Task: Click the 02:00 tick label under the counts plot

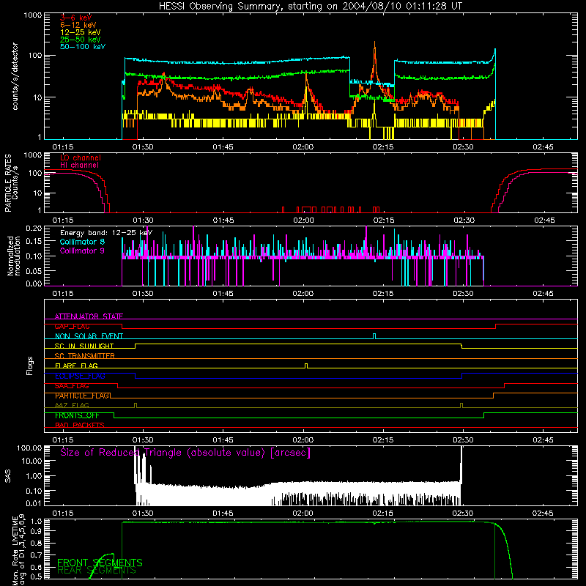Action: pyautogui.click(x=303, y=147)
